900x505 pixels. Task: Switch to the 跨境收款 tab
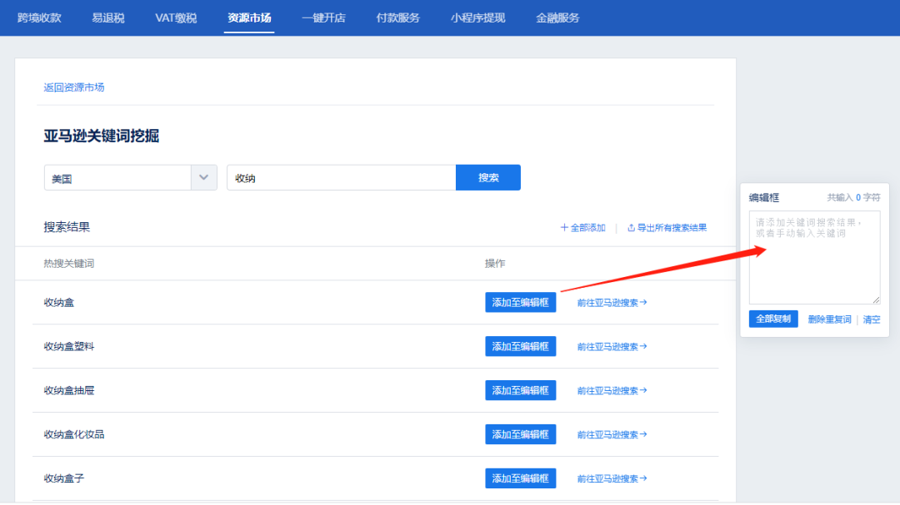[39, 17]
